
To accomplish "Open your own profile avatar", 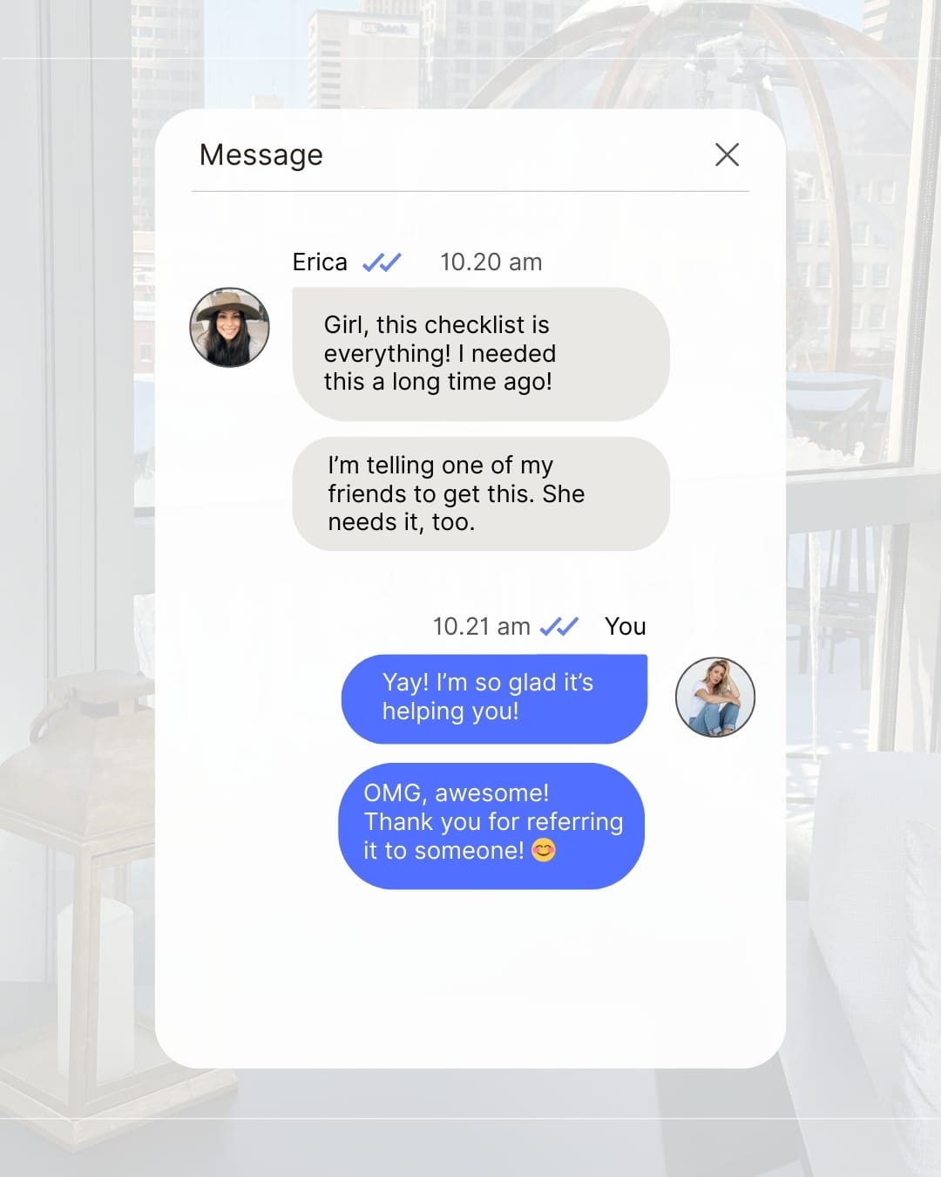I will (715, 697).
